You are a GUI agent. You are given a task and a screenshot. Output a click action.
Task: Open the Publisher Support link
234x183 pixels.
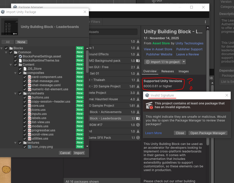point(189,49)
